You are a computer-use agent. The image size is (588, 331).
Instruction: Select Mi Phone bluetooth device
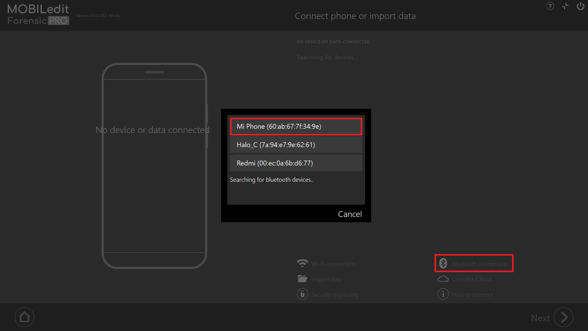[x=296, y=127]
